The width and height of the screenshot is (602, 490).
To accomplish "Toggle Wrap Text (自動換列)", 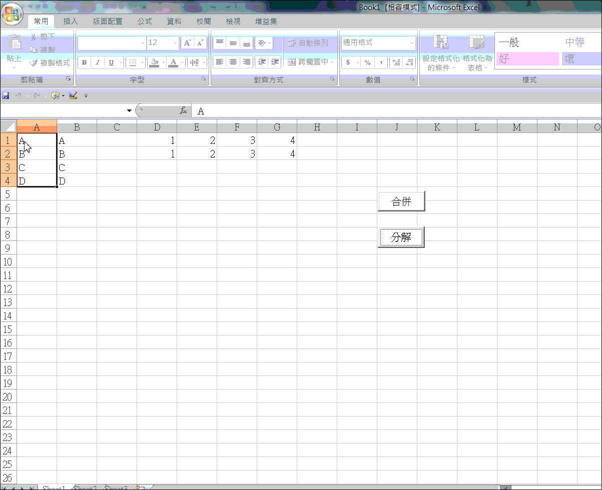I will 308,43.
